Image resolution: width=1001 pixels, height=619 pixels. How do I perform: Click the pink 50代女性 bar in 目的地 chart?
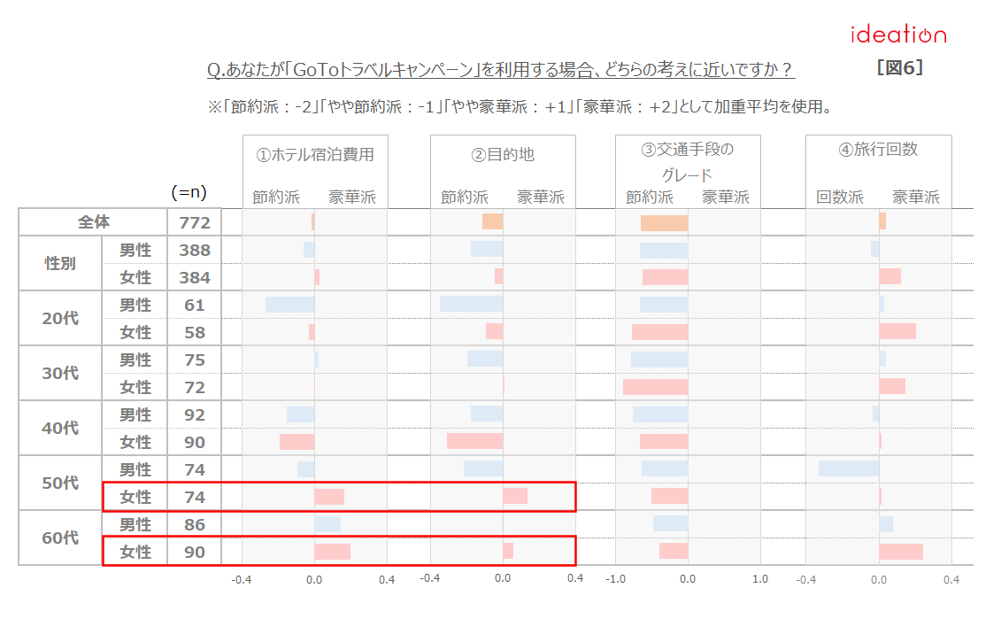(515, 496)
